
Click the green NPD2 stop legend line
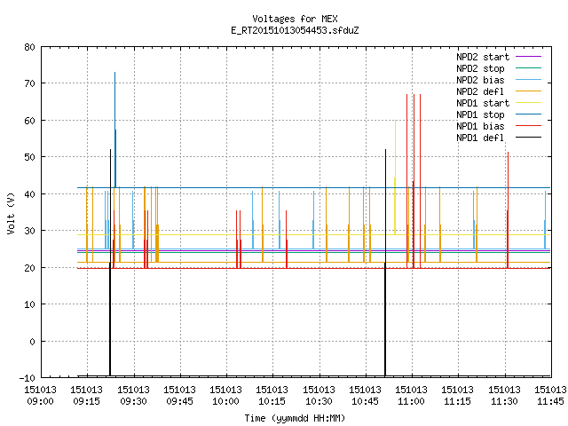529,67
